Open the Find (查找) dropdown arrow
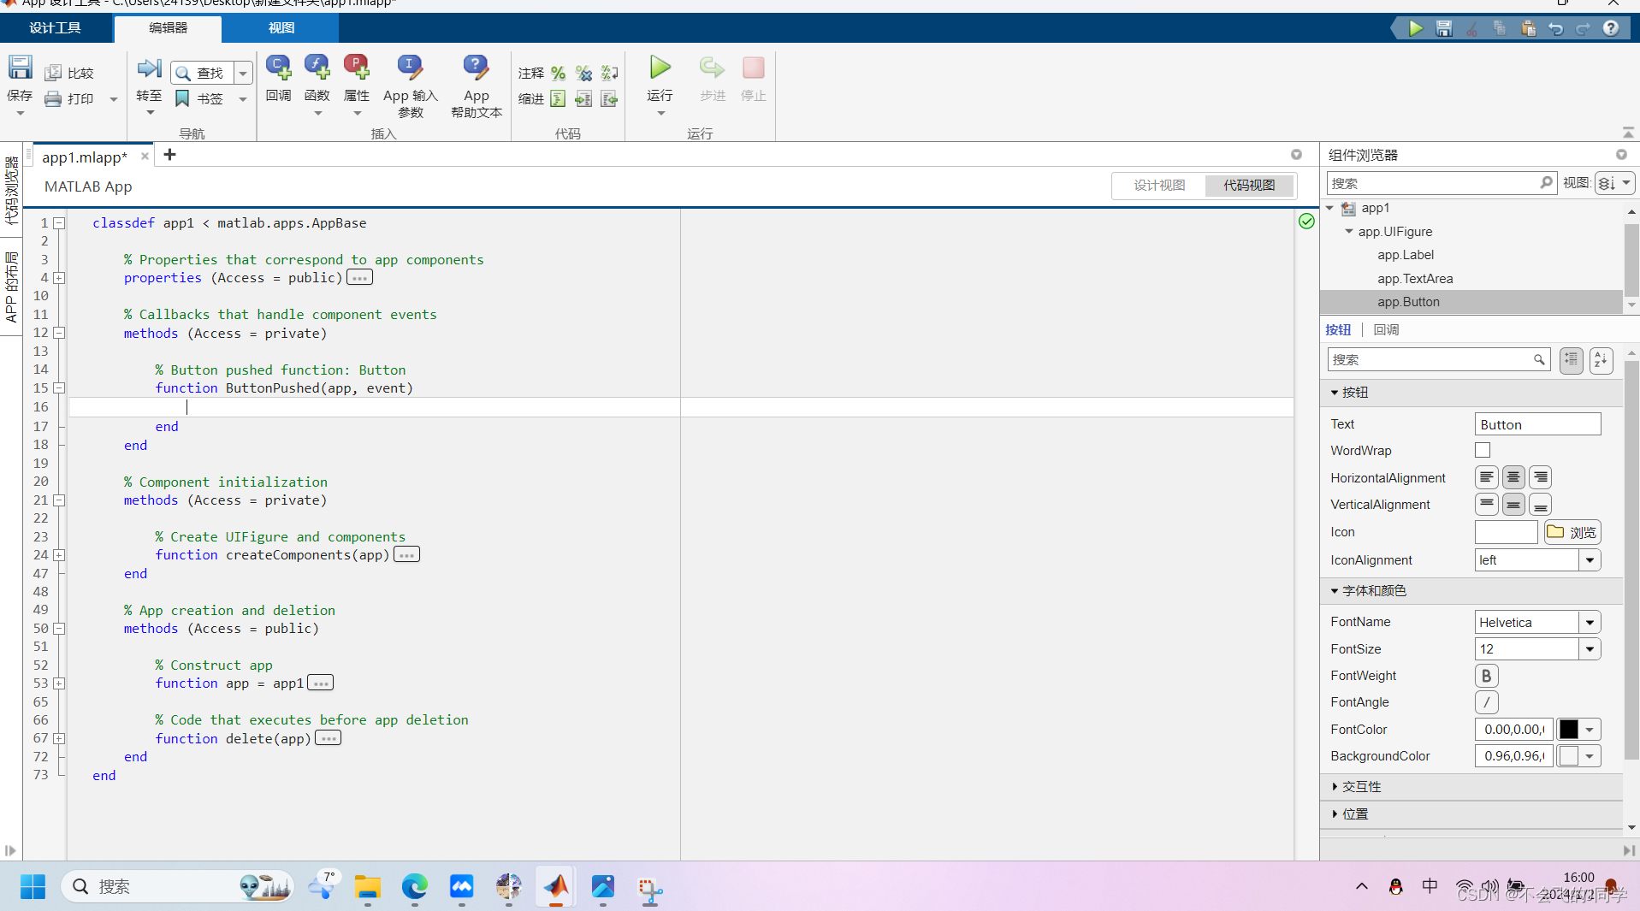1640x911 pixels. pos(243,74)
